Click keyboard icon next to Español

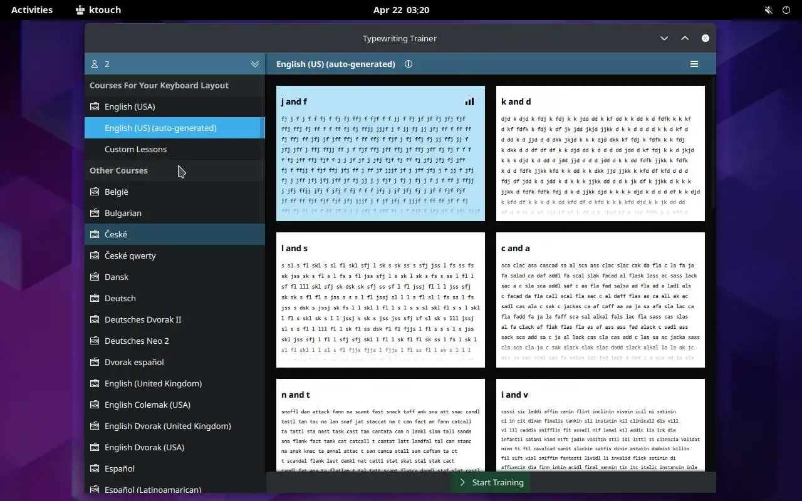(x=95, y=468)
